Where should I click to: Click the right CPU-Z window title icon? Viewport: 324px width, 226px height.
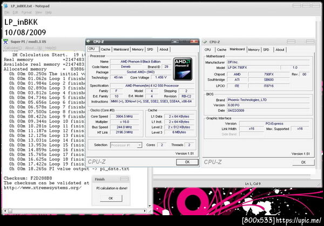point(205,42)
